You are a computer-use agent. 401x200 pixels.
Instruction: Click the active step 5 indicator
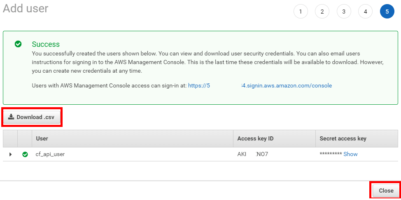(387, 11)
